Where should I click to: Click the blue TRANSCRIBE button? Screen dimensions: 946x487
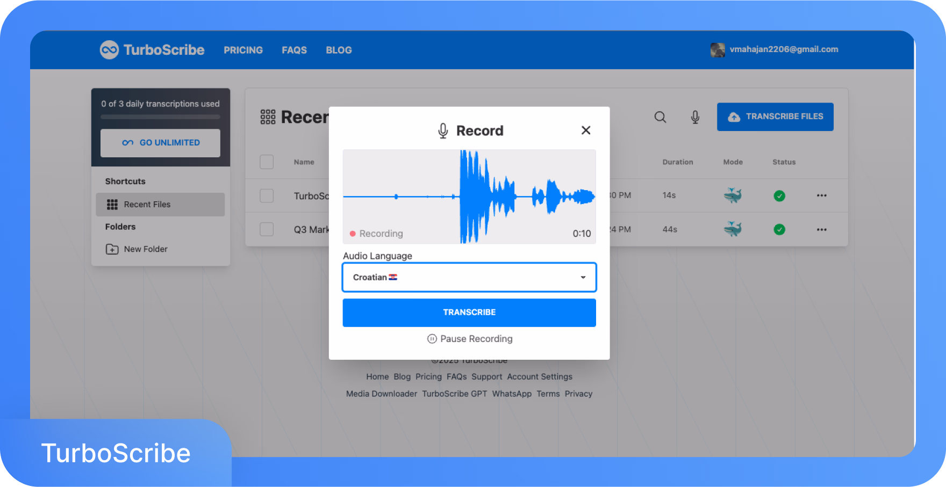[x=469, y=312]
